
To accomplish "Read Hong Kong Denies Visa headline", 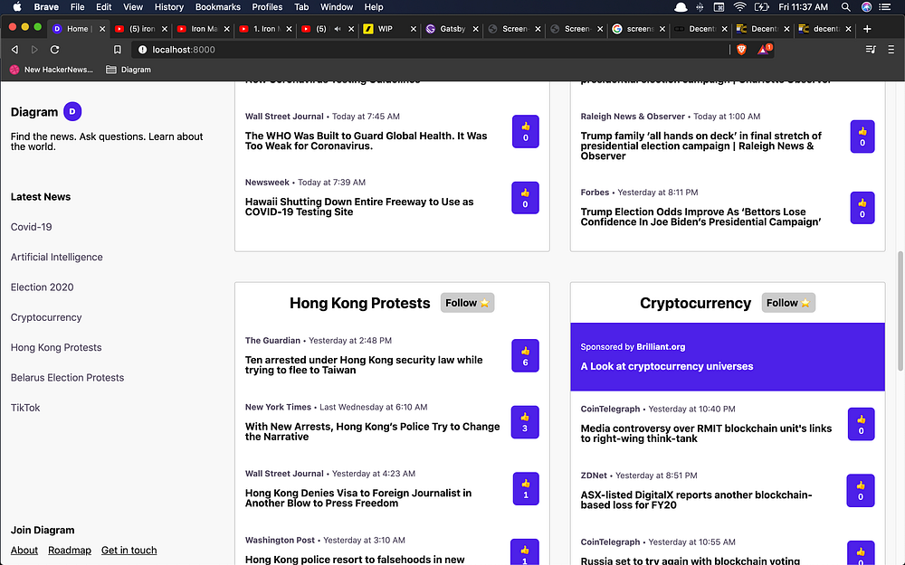I will (357, 498).
